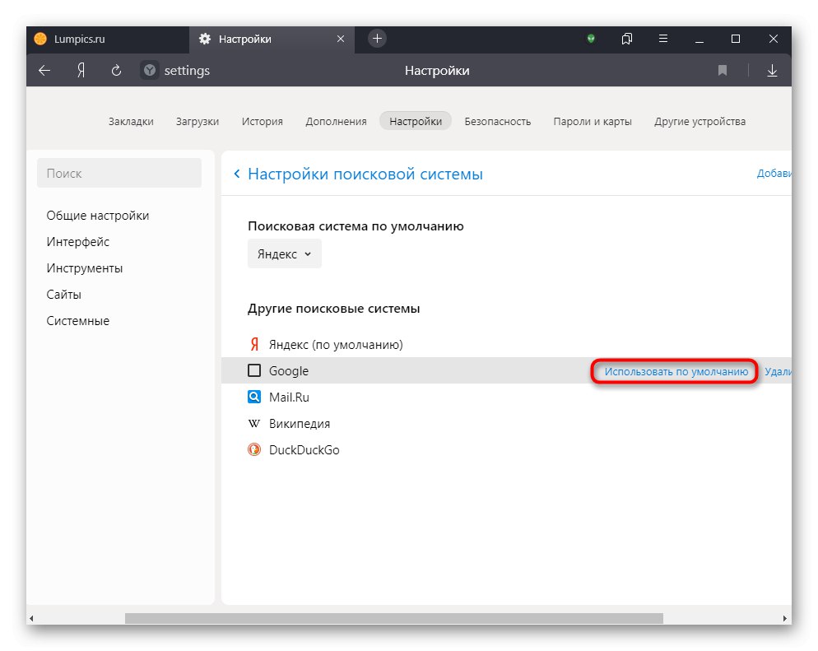Screen dimensions: 818x651
Task: Click the back navigation arrow
Action: 44,71
